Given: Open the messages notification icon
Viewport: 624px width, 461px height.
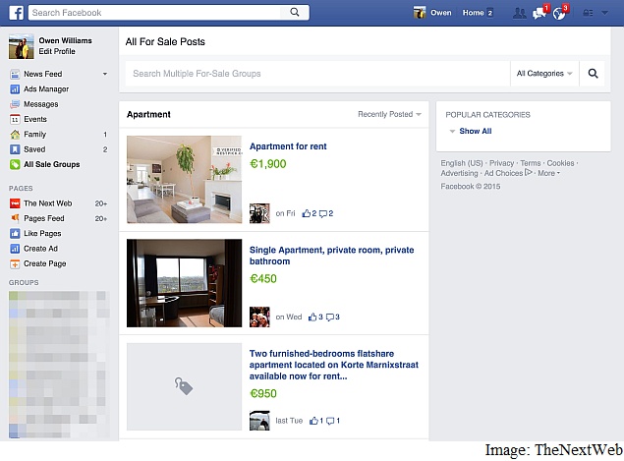Looking at the screenshot, I should click(539, 13).
